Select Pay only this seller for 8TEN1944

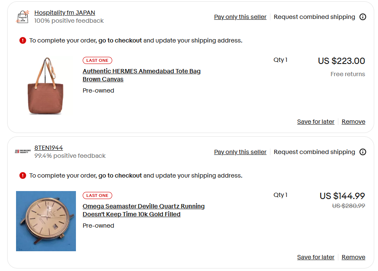[x=240, y=152]
